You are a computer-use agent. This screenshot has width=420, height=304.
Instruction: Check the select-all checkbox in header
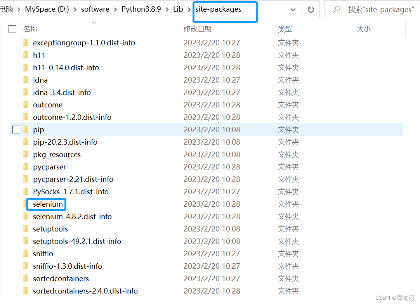(x=12, y=29)
